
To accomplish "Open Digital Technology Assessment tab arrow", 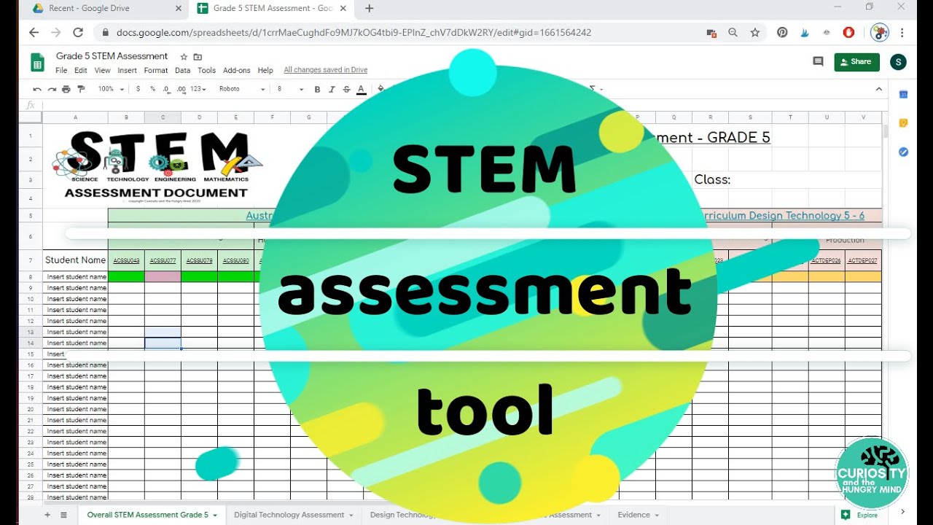I will [351, 516].
